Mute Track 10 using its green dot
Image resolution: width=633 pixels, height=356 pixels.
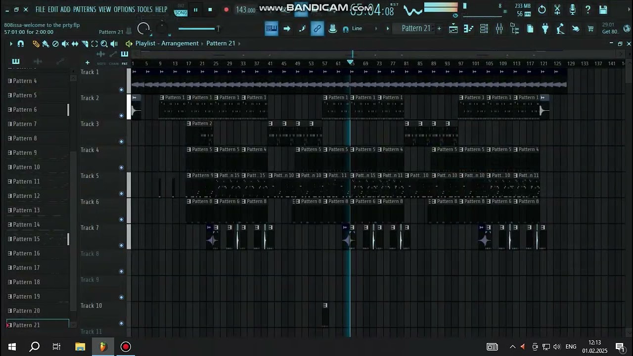pyautogui.click(x=121, y=323)
